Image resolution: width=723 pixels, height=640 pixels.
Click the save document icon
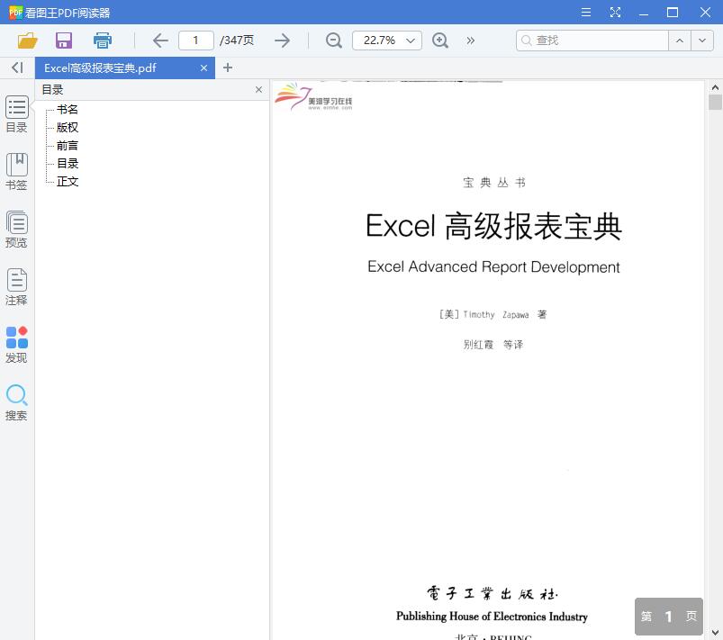click(x=63, y=41)
